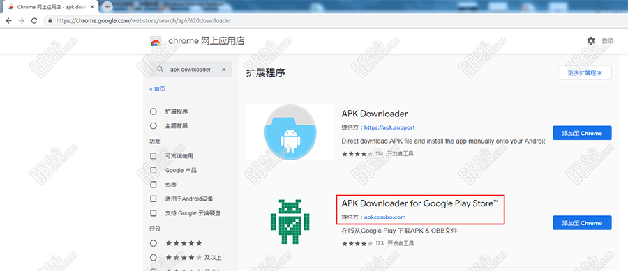Open a new tab with plus button
The width and height of the screenshot is (628, 271).
107,7
